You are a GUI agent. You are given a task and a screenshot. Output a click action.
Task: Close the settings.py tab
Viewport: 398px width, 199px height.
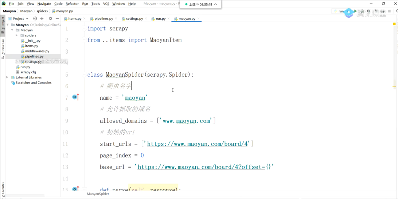(146, 19)
